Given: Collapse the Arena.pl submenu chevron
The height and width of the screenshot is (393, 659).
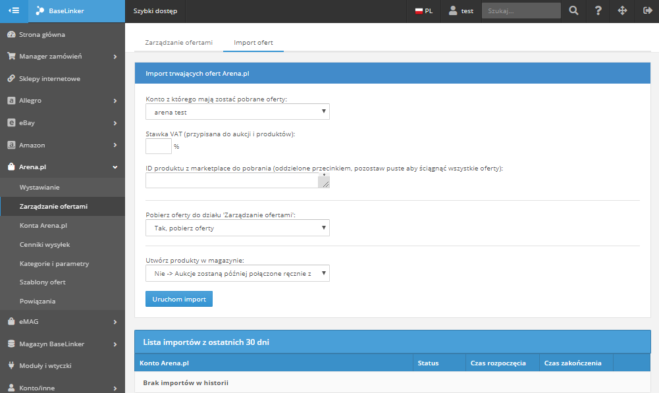Looking at the screenshot, I should (x=115, y=167).
